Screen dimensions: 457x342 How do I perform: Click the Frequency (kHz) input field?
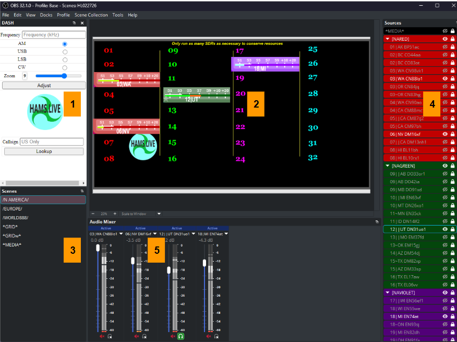click(54, 35)
